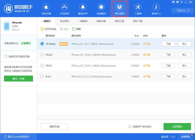Click the 正常模式 connection status text
The width and height of the screenshot is (195, 140).
click(x=26, y=43)
